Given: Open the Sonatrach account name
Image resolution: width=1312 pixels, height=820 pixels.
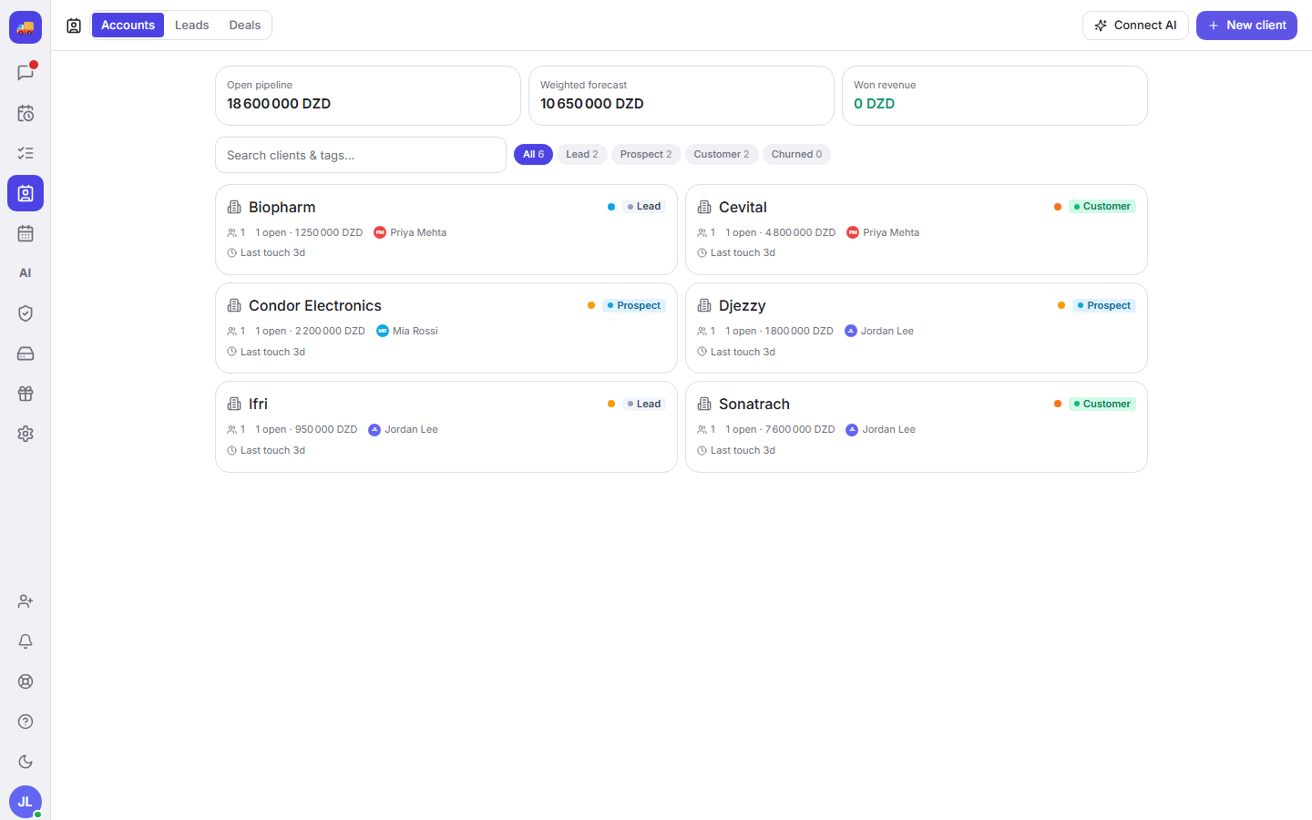Looking at the screenshot, I should point(754,405).
